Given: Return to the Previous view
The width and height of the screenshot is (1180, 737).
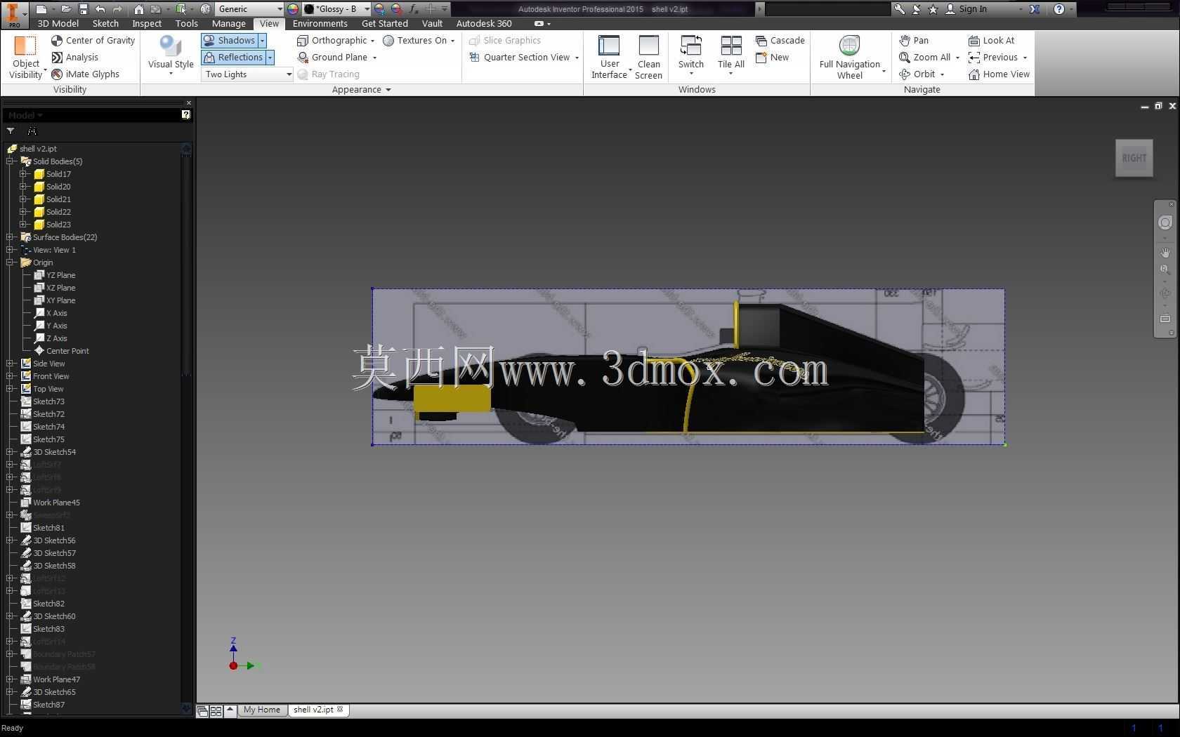Looking at the screenshot, I should (993, 58).
